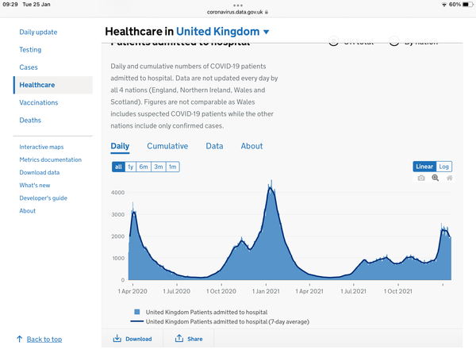Click the home reset-axes icon above chart

tap(449, 178)
